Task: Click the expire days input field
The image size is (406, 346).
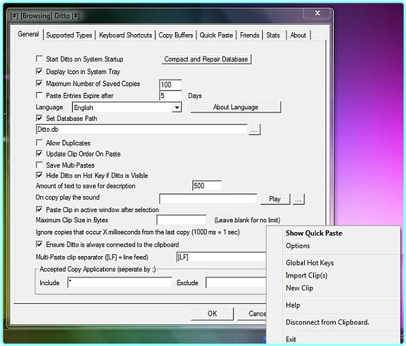Action: (x=171, y=96)
